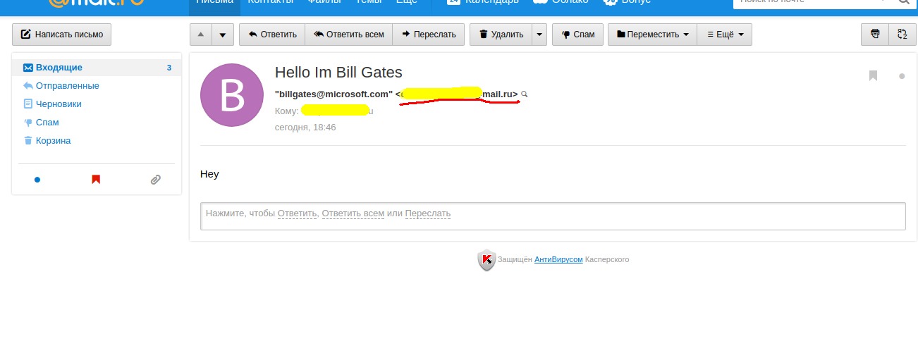
Task: Expand the arrow next to Удалить
Action: click(539, 34)
